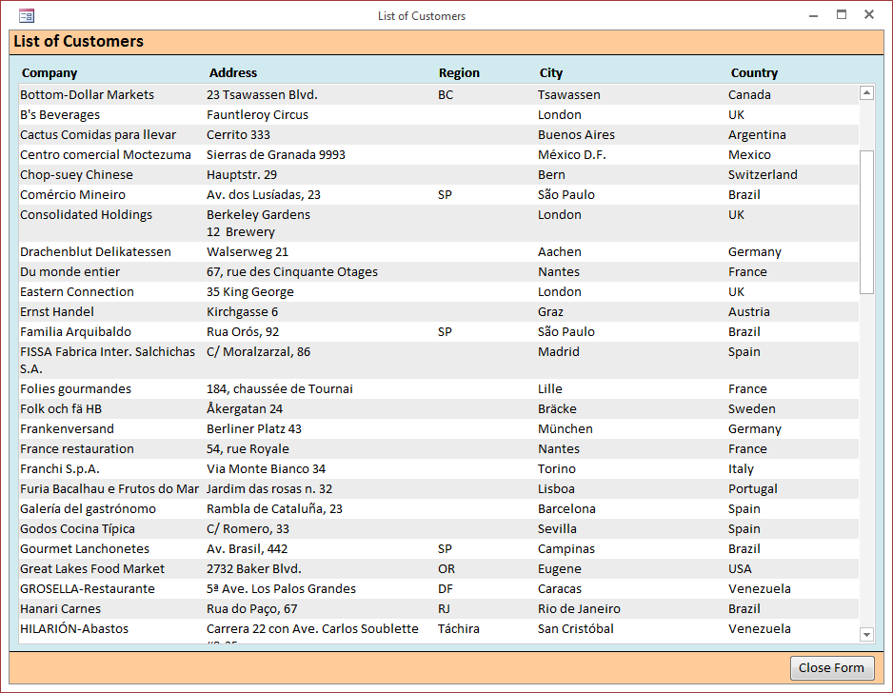Click the Region field showing OR
Screen dimensions: 893x693
(446, 569)
